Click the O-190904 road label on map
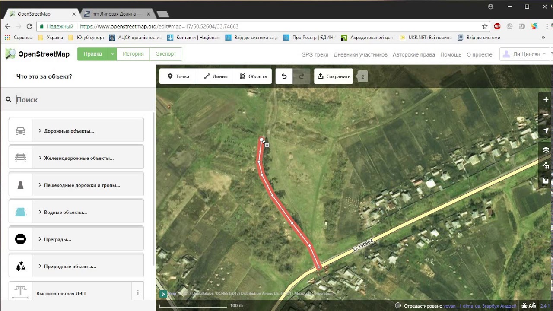This screenshot has width=553, height=311. (x=363, y=245)
